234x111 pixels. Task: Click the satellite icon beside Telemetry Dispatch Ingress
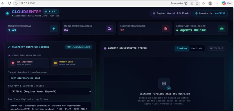click(x=9, y=47)
